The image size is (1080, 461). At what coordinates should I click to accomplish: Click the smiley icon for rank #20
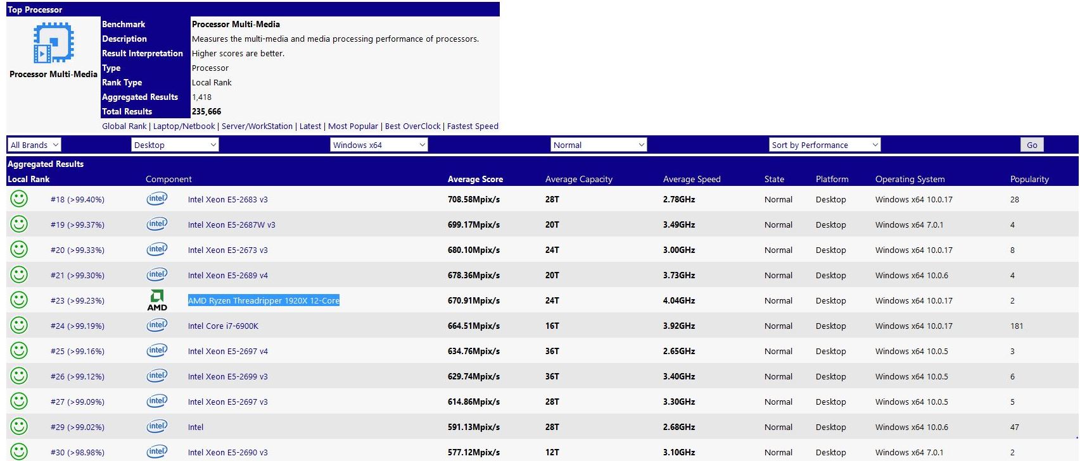(19, 249)
